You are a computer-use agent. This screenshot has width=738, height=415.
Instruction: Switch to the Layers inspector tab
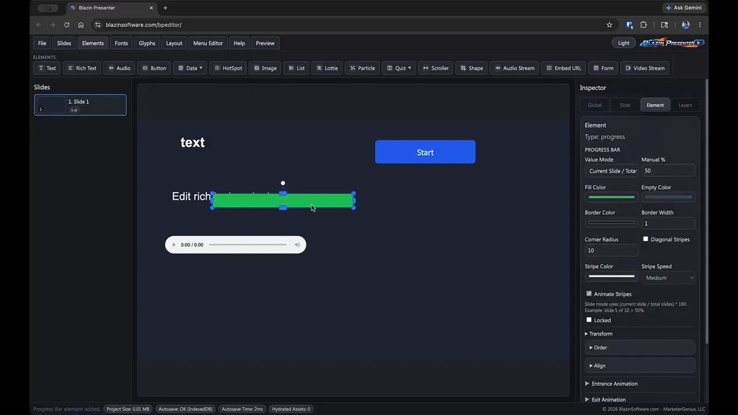(x=685, y=105)
